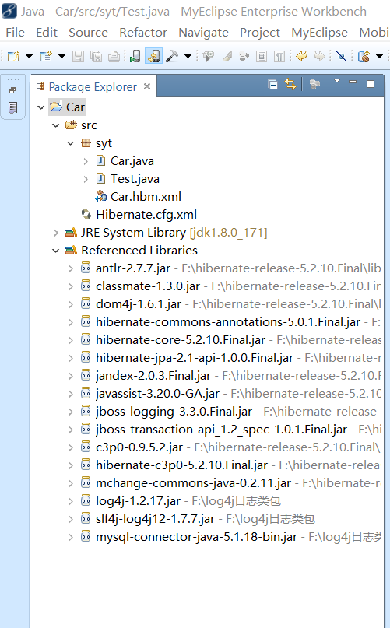Click the outline document icon in left sidebar
This screenshot has height=628, width=390.
coord(12,107)
